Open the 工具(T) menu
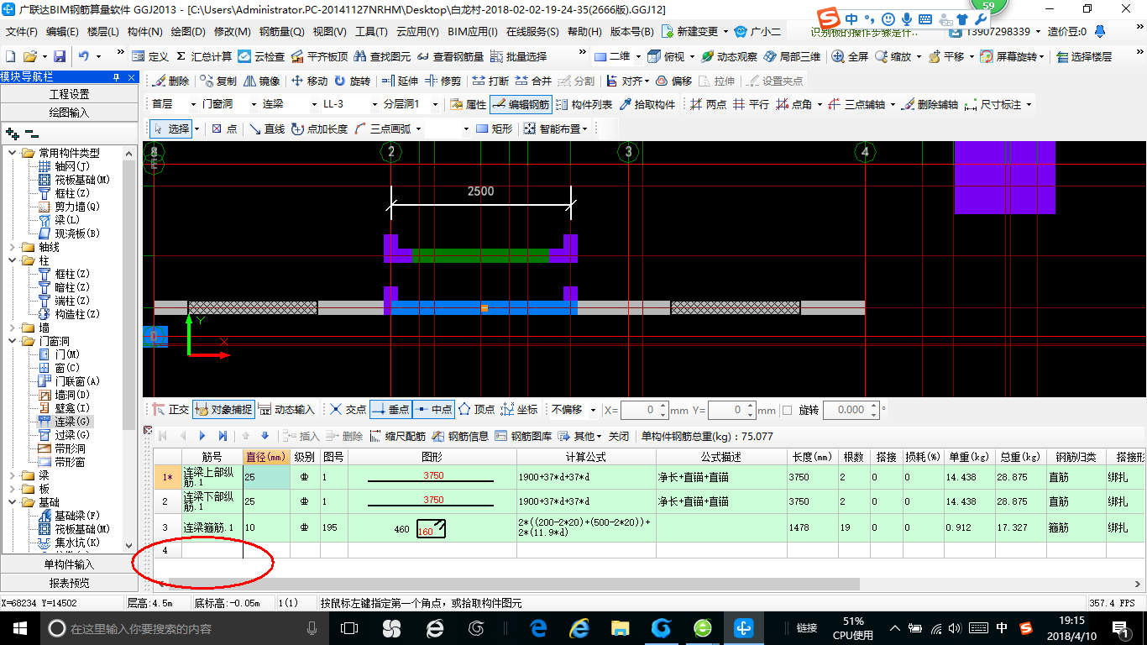Image resolution: width=1147 pixels, height=645 pixels. [x=371, y=32]
